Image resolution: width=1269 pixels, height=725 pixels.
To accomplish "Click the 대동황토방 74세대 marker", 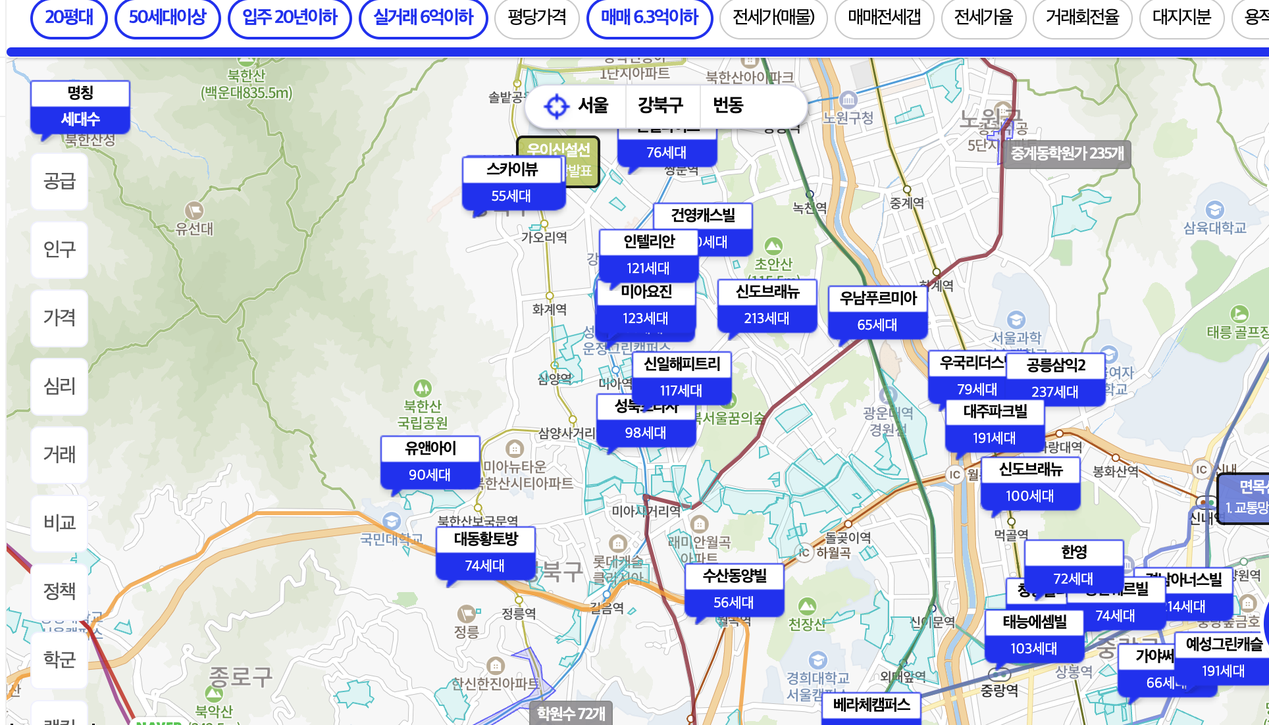I will (485, 553).
